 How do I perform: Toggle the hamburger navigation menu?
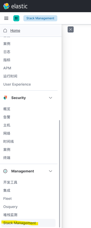[6, 18]
